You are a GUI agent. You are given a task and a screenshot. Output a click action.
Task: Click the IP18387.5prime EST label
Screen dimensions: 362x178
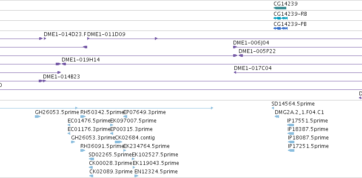click(x=308, y=129)
